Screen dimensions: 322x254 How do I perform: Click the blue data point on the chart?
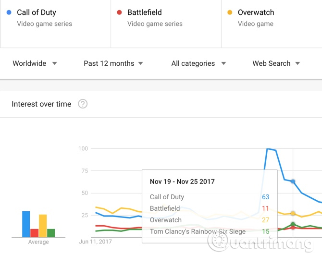point(293,181)
